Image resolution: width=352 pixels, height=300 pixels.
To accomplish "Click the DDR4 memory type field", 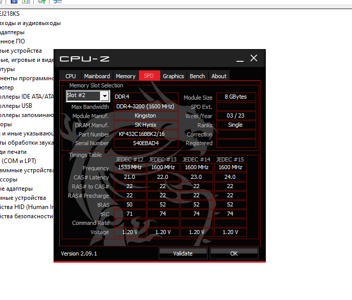I will point(146,97).
